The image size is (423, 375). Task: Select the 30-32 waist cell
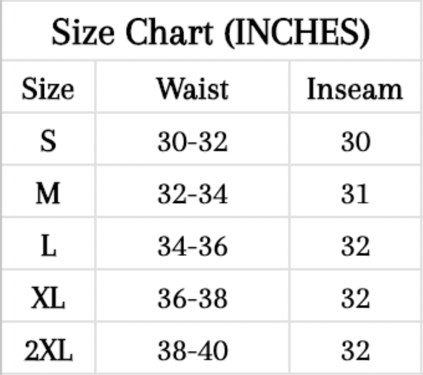192,142
